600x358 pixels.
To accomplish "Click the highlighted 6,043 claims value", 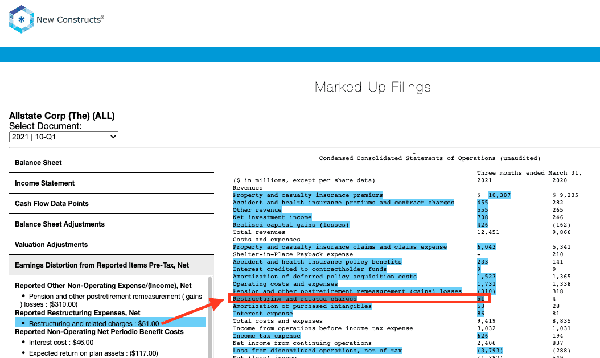I will 486,247.
